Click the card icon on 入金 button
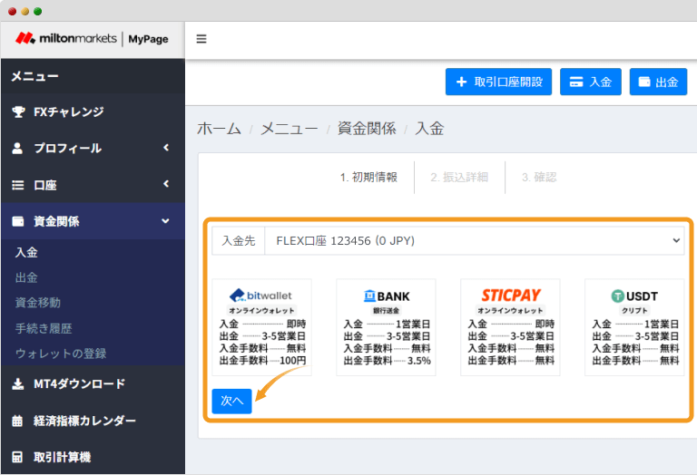Viewport: 697px width, 475px height. coord(576,82)
